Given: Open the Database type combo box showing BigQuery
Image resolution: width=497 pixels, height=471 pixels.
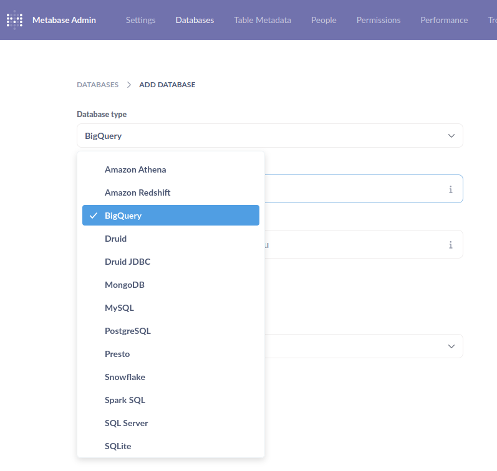Looking at the screenshot, I should 270,136.
